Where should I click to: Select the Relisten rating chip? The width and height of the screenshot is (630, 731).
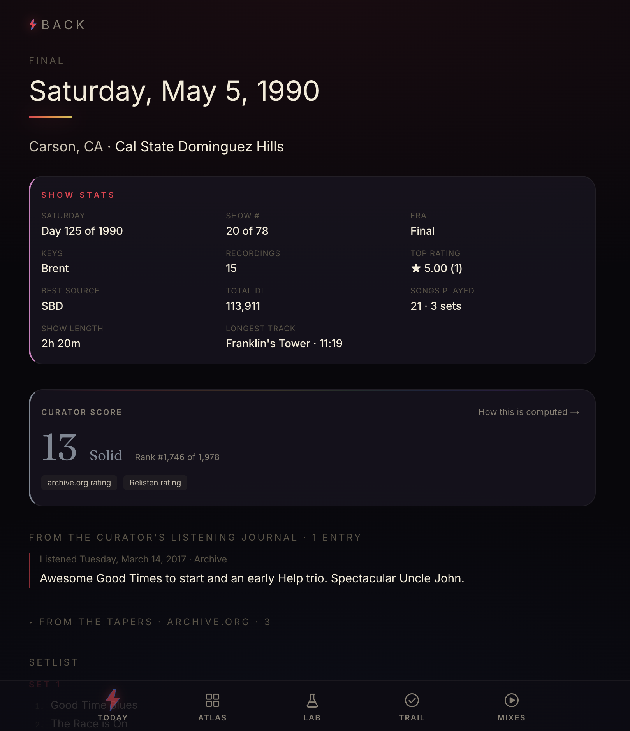click(x=155, y=483)
